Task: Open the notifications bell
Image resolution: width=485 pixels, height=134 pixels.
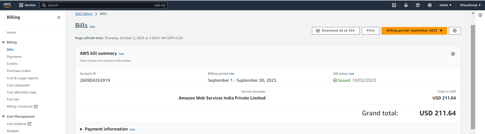Action: tap(406, 5)
